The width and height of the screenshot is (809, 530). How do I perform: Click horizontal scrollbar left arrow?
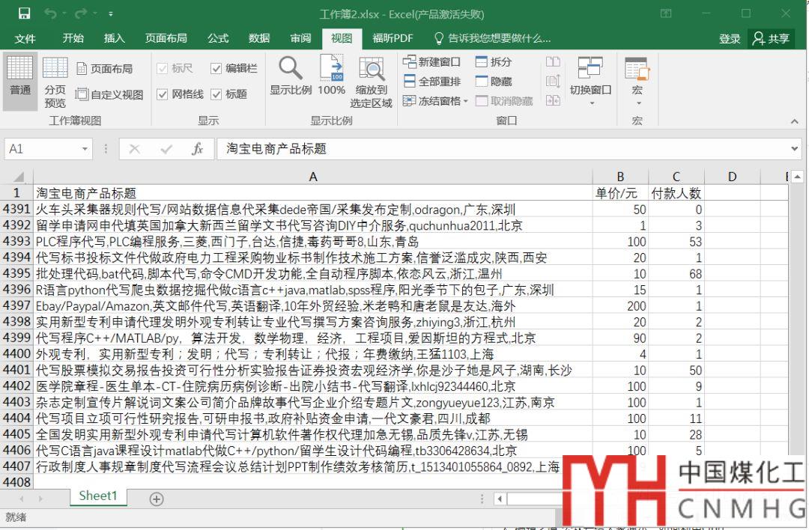point(500,499)
